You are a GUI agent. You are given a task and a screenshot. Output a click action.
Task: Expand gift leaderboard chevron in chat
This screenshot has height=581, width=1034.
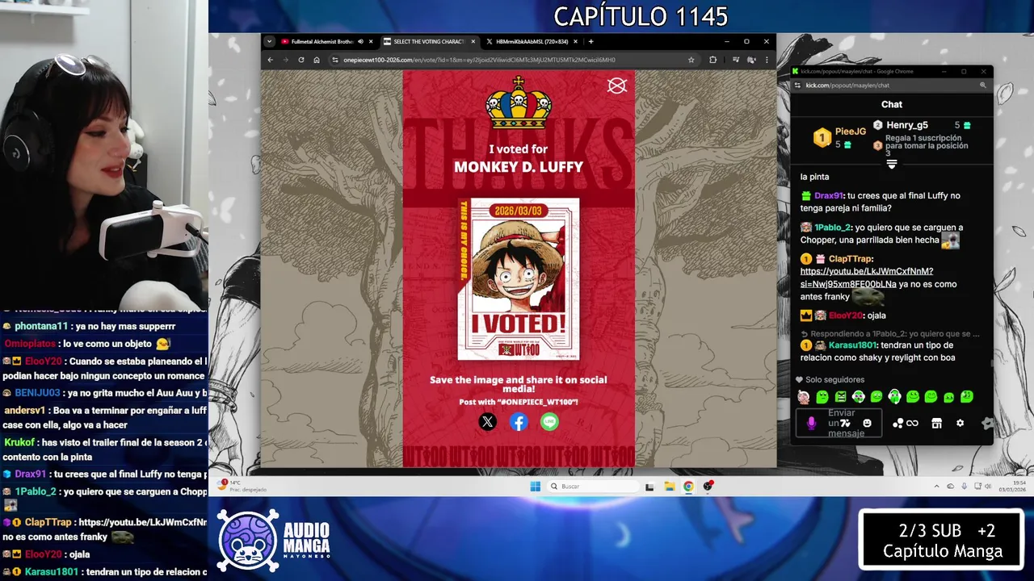coord(892,164)
